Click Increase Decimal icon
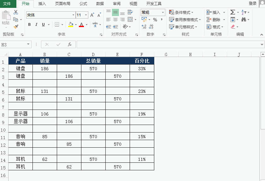 pos(144,27)
